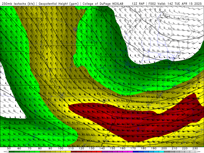Click the 10380 height contour label
204x153 pixels.
click(136, 118)
